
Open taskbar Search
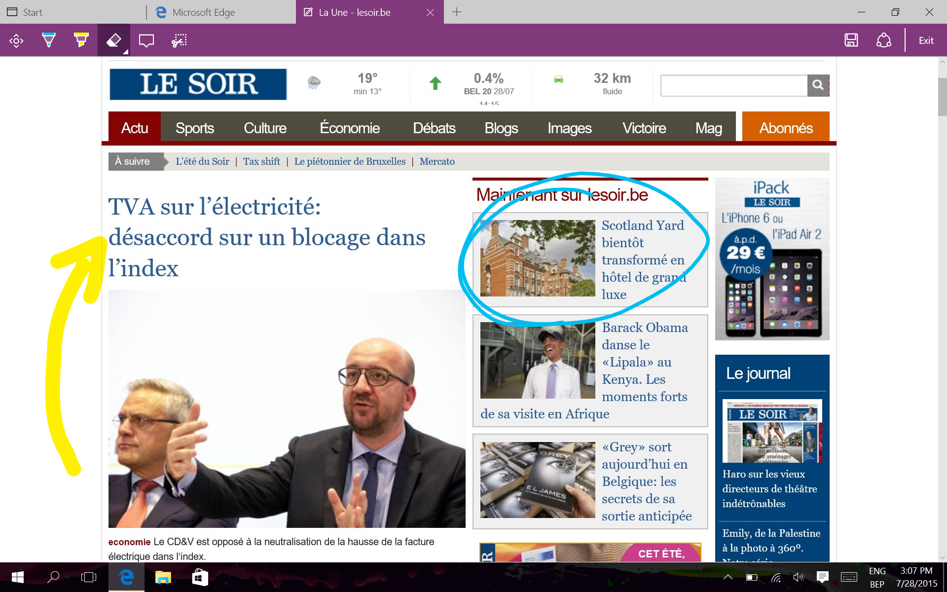53,577
